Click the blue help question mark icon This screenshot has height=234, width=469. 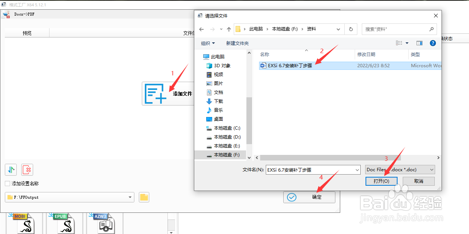[x=433, y=43]
